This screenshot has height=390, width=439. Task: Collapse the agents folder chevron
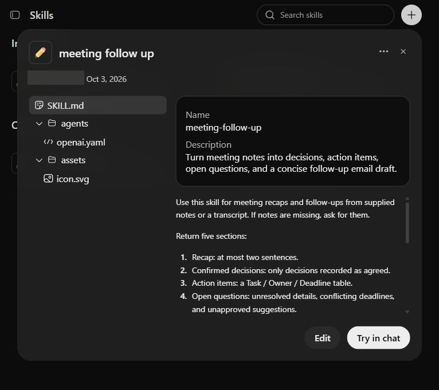click(x=39, y=123)
